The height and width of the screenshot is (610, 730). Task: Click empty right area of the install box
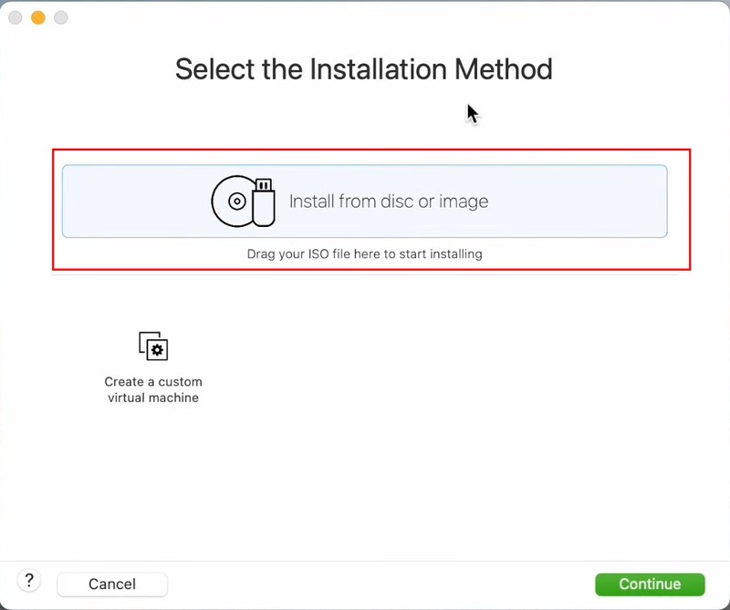[x=578, y=201]
